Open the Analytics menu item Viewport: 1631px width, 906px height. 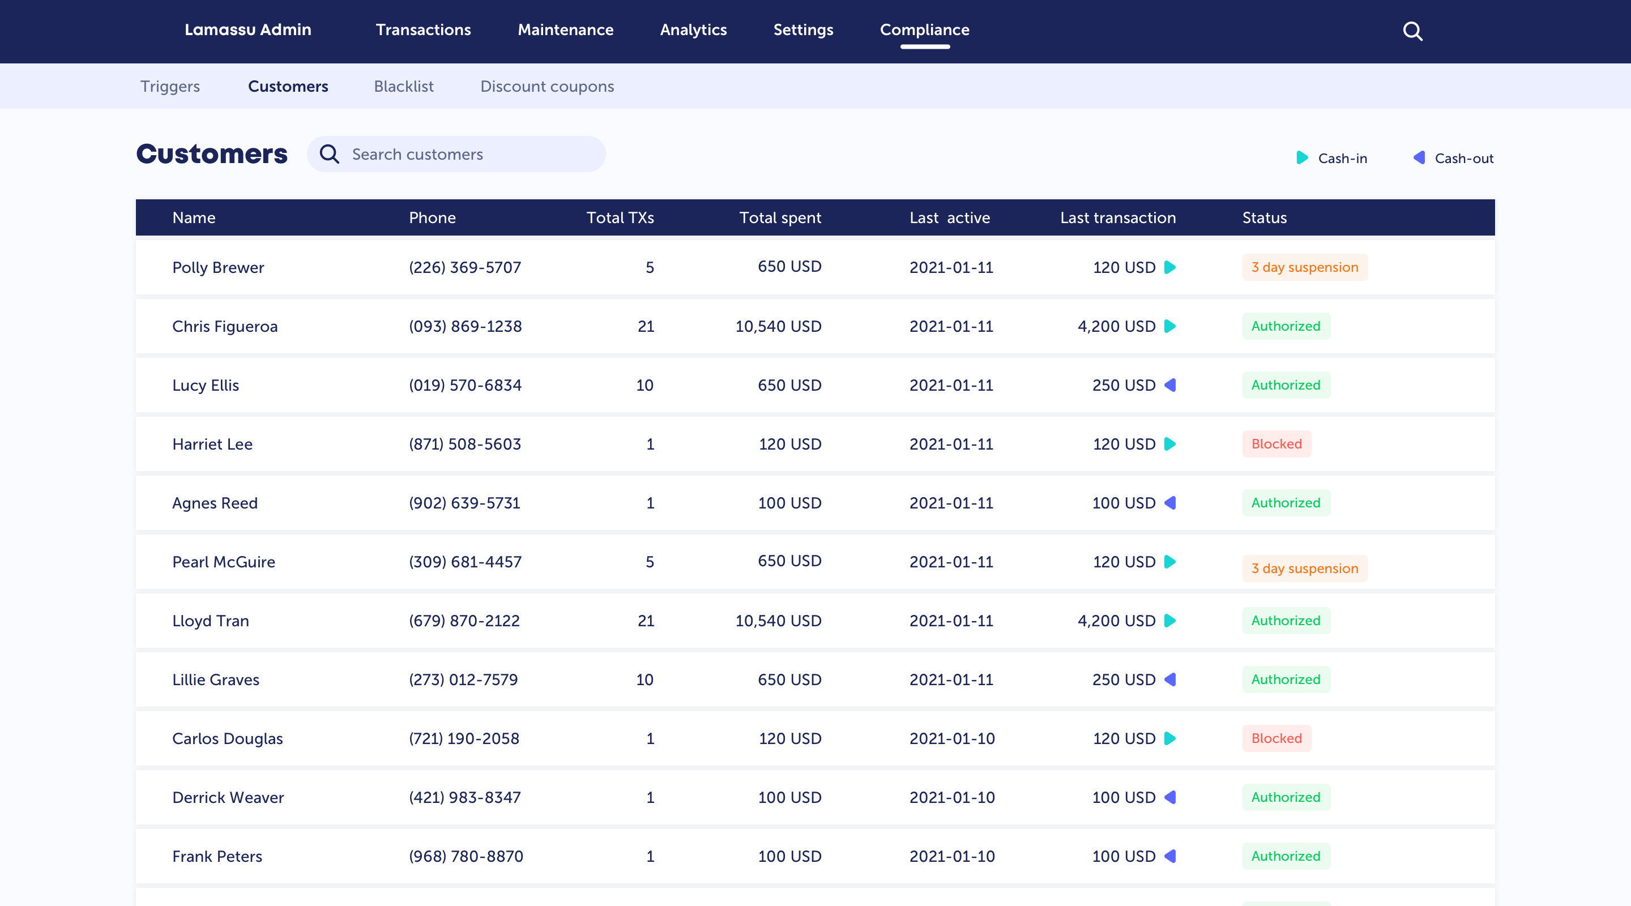(693, 30)
